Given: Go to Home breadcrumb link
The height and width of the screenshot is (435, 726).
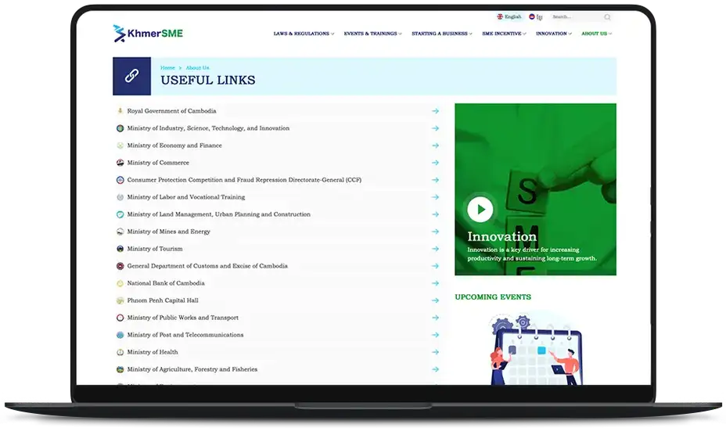Looking at the screenshot, I should pyautogui.click(x=167, y=68).
